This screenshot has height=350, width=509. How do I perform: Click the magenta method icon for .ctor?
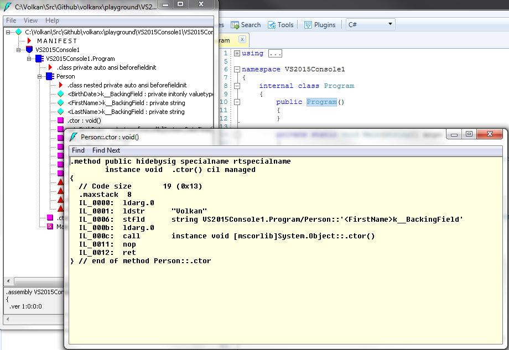click(60, 121)
